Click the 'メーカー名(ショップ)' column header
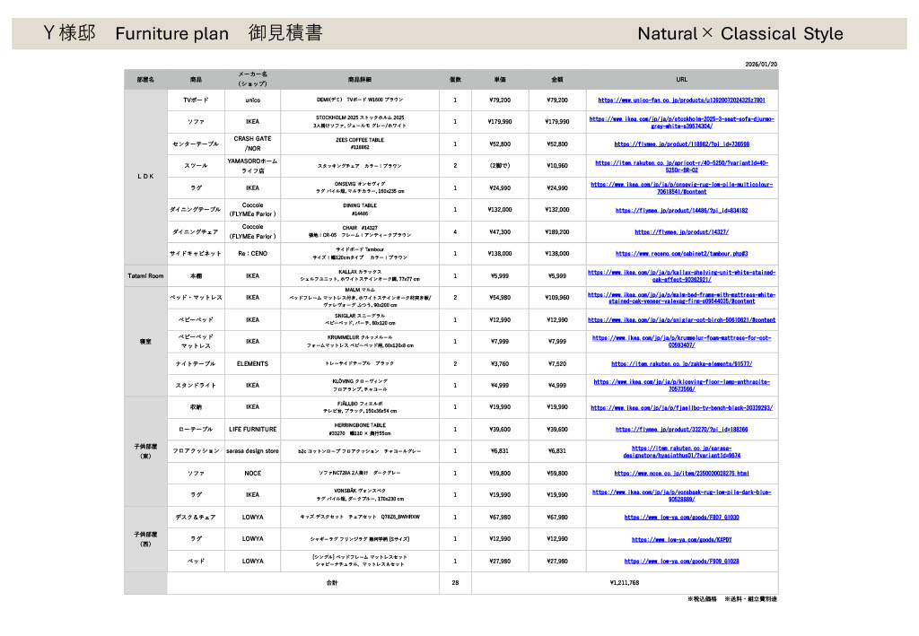 tap(252, 79)
